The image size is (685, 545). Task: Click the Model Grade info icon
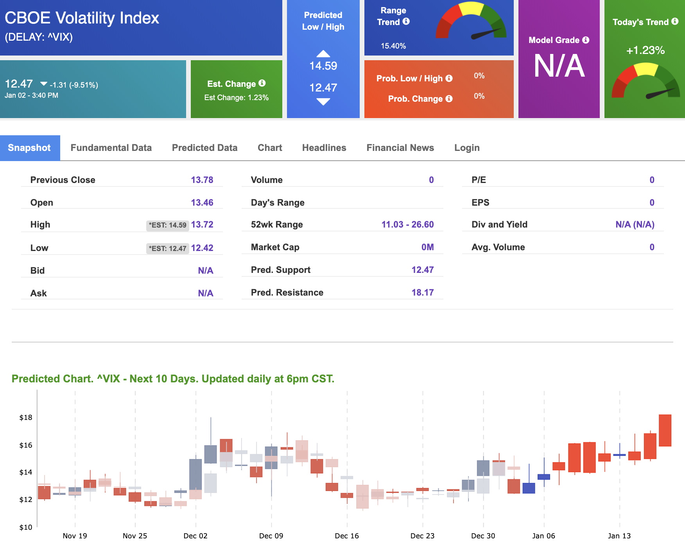586,40
